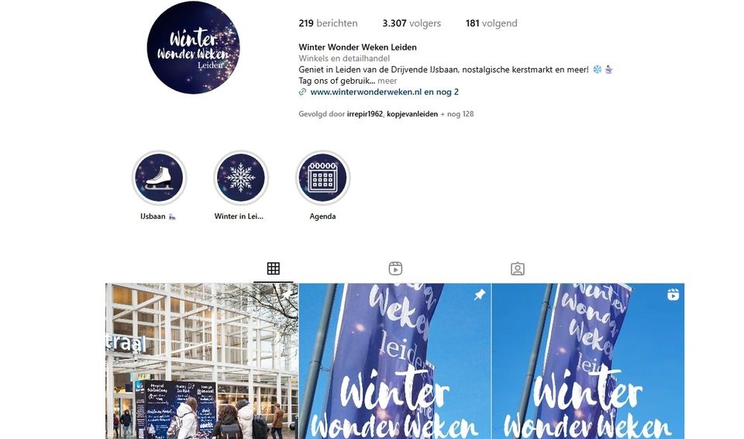
Task: Click the link chain icon in bio
Action: [x=302, y=92]
